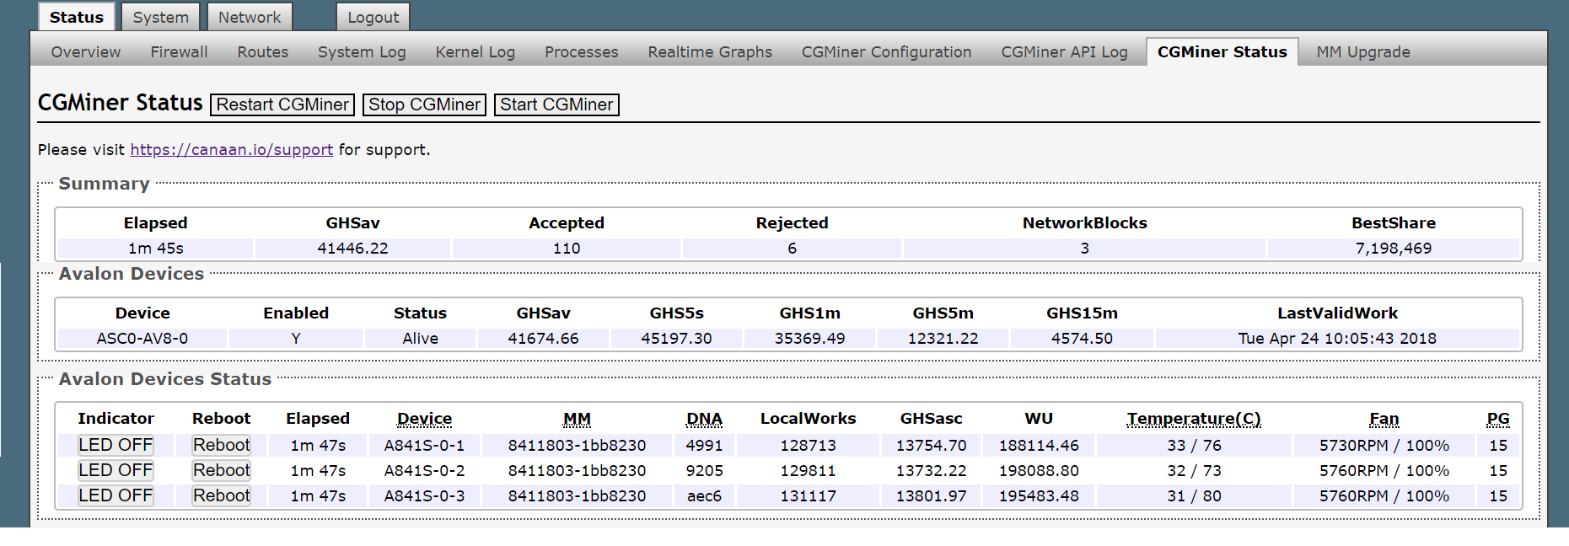This screenshot has height=546, width=1569.
Task: Click the Logout tab
Action: point(373,17)
